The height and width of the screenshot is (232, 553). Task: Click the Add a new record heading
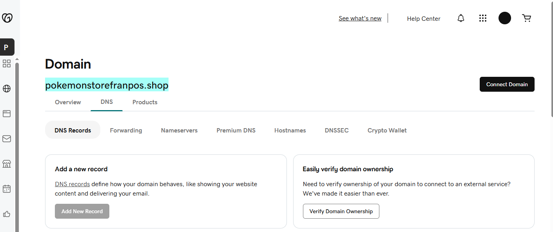[81, 169]
